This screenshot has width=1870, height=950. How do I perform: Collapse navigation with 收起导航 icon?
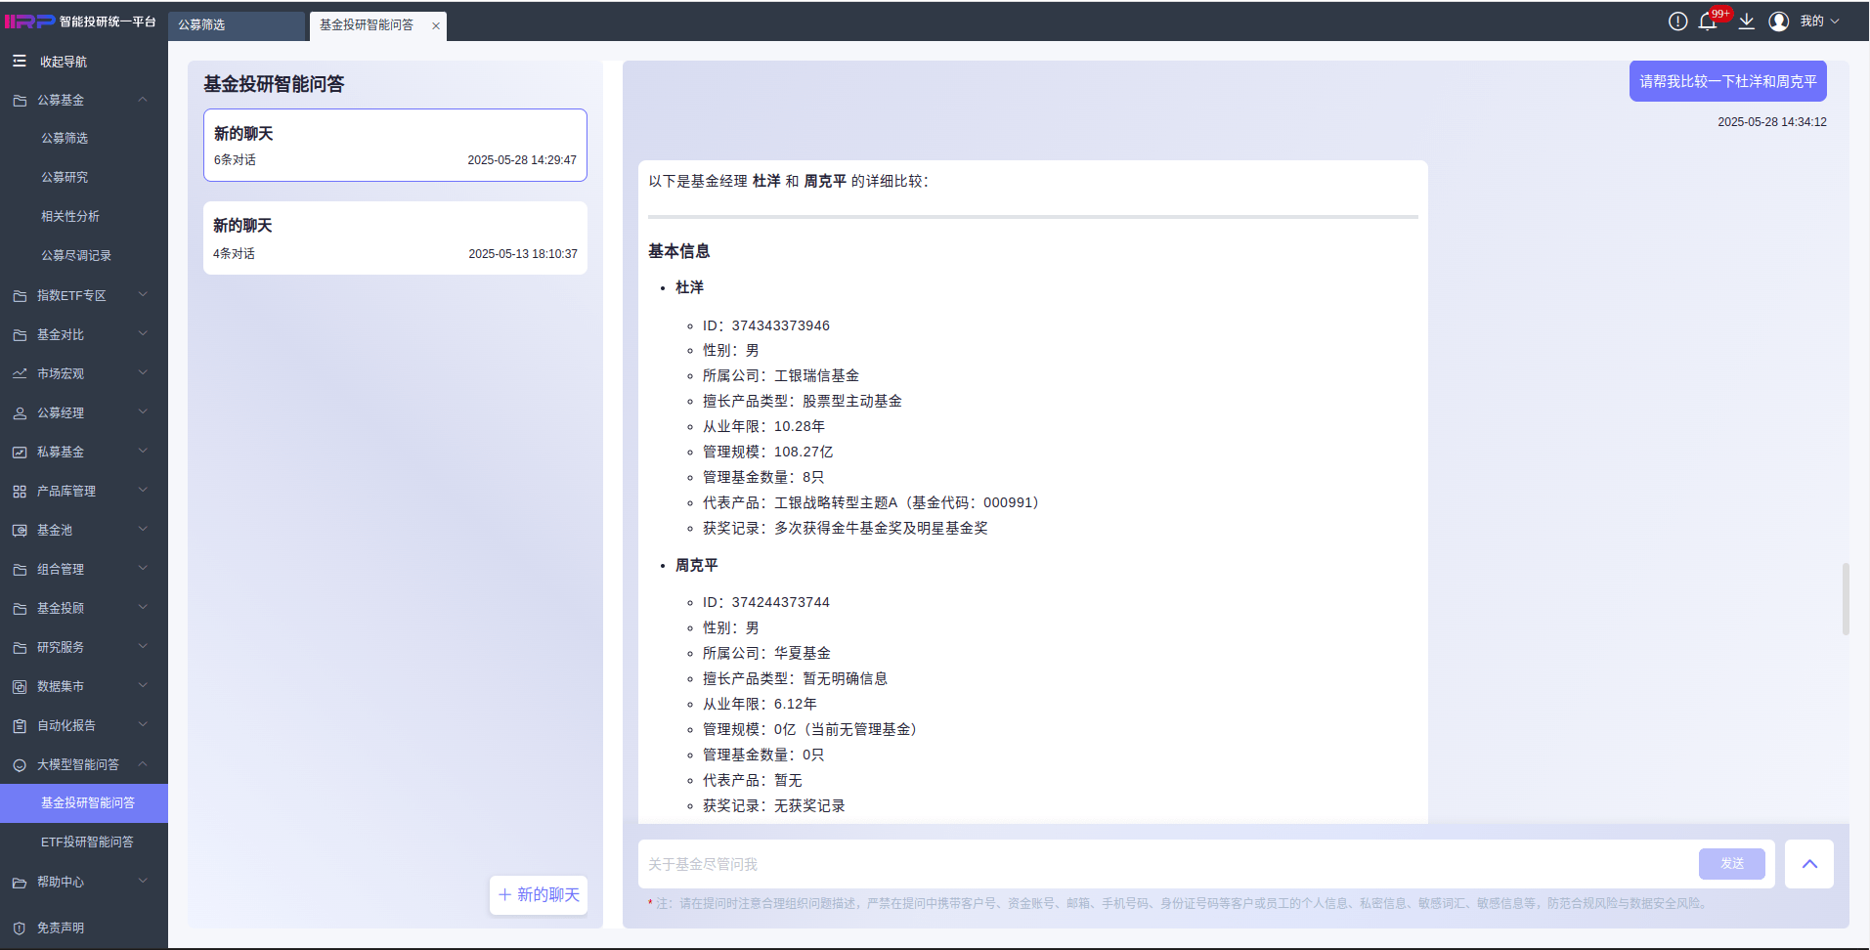click(20, 61)
